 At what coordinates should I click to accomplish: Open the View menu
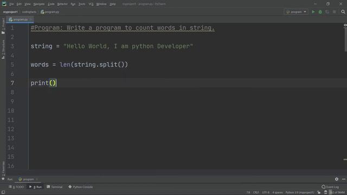[x=28, y=4]
